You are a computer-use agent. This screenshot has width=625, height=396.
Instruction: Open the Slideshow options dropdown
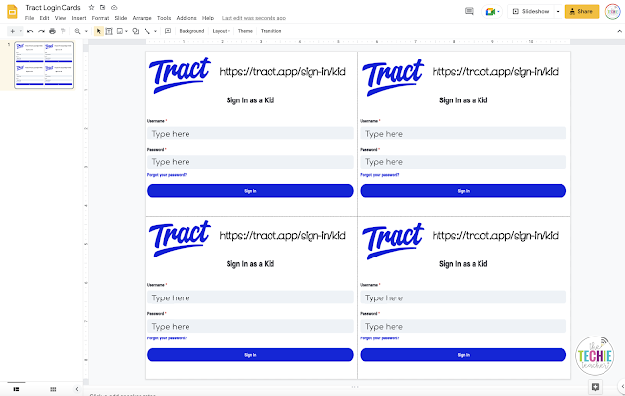tap(558, 11)
